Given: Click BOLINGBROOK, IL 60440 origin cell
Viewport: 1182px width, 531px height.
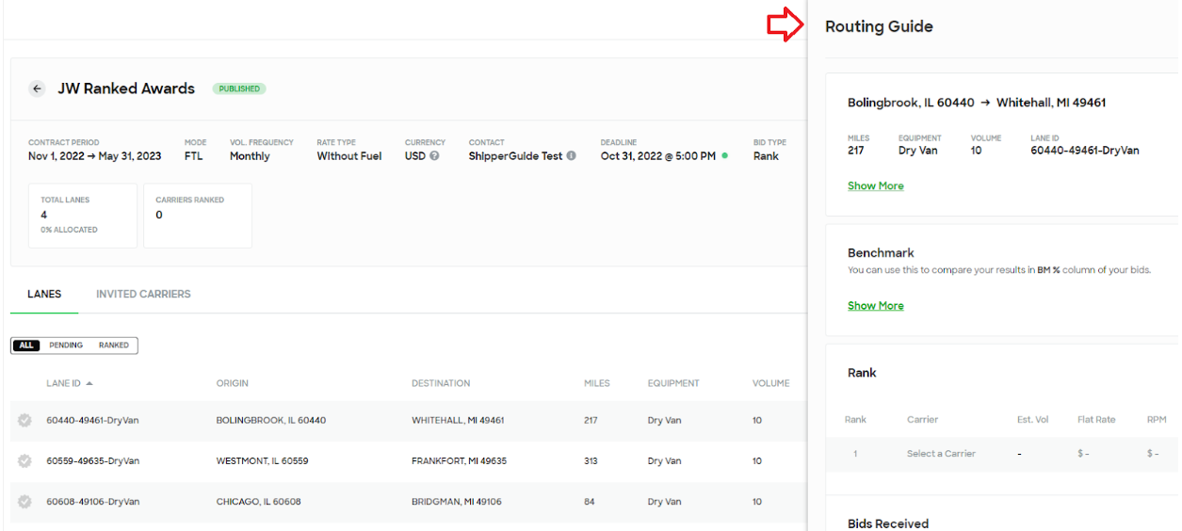Looking at the screenshot, I should coord(271,421).
